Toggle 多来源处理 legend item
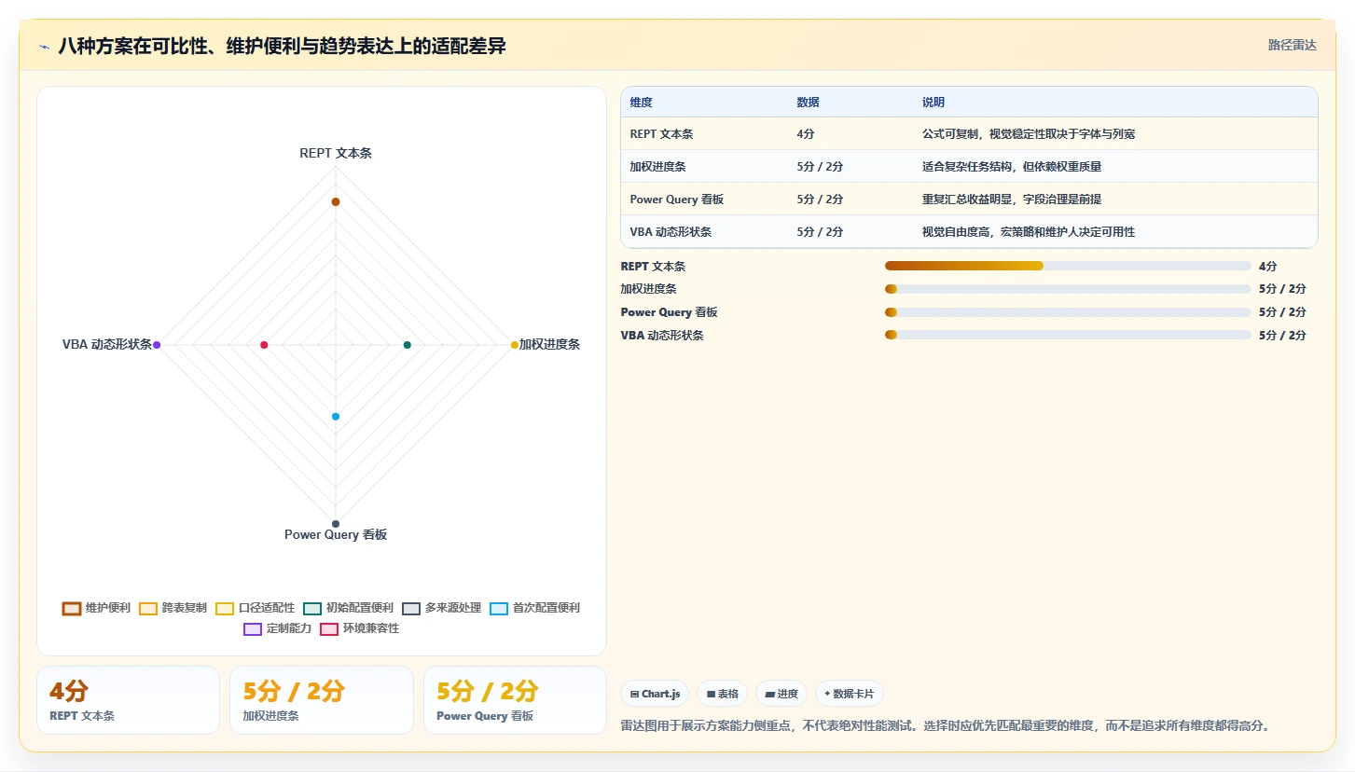Screen dimensions: 1355x772 click(x=442, y=608)
